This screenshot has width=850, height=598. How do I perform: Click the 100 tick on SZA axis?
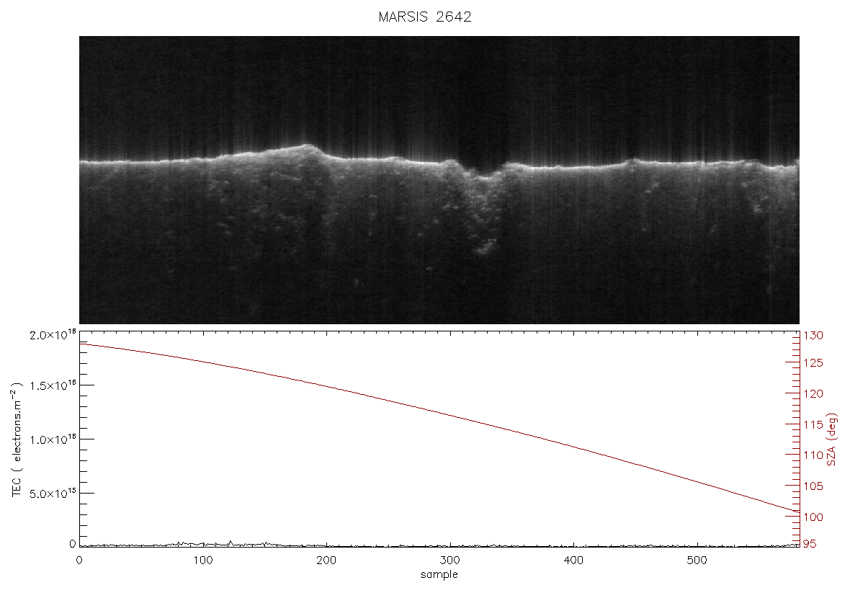coord(813,517)
